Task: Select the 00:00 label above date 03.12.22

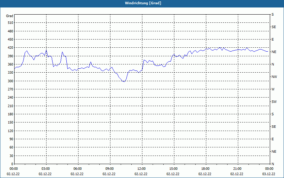Action: click(269, 169)
